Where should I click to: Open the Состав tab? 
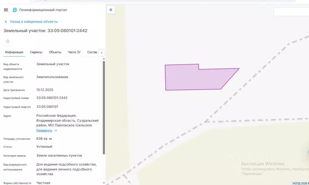point(92,52)
